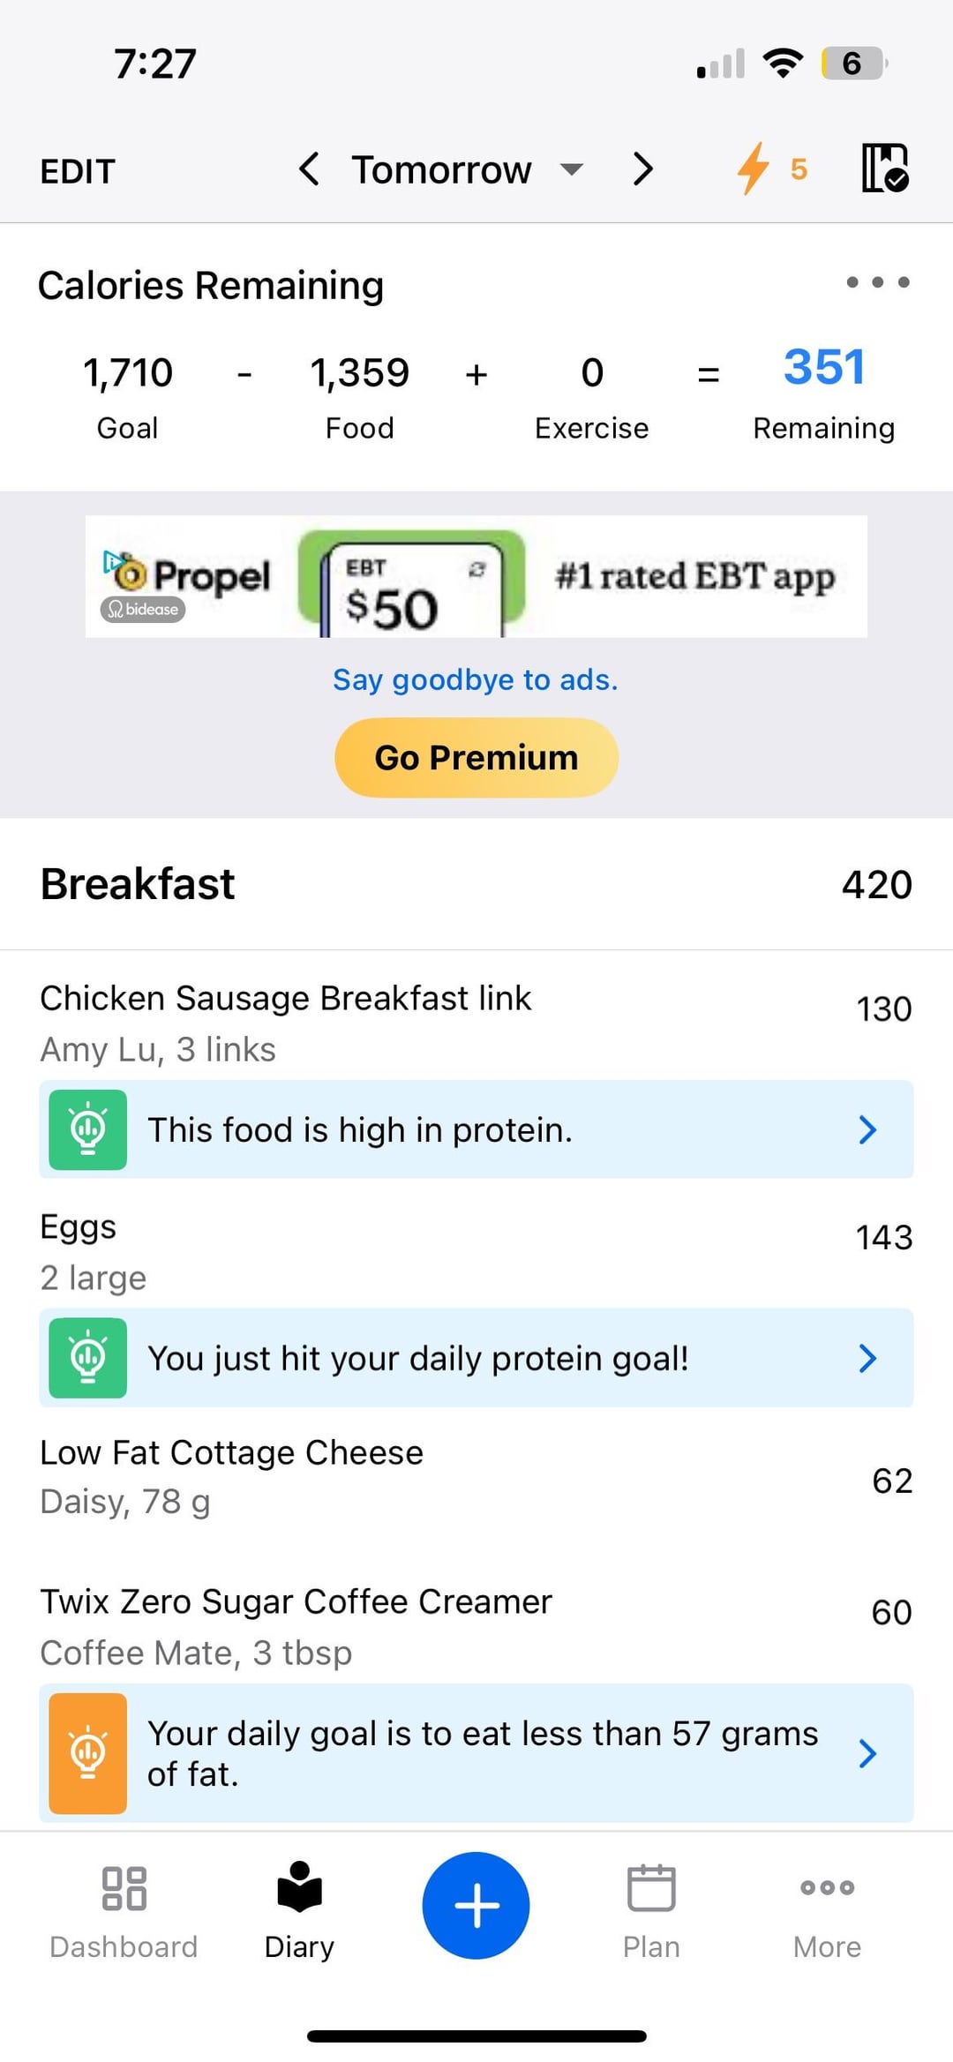Tap the orange streak lightning bolt icon
This screenshot has width=953, height=2062.
[754, 168]
